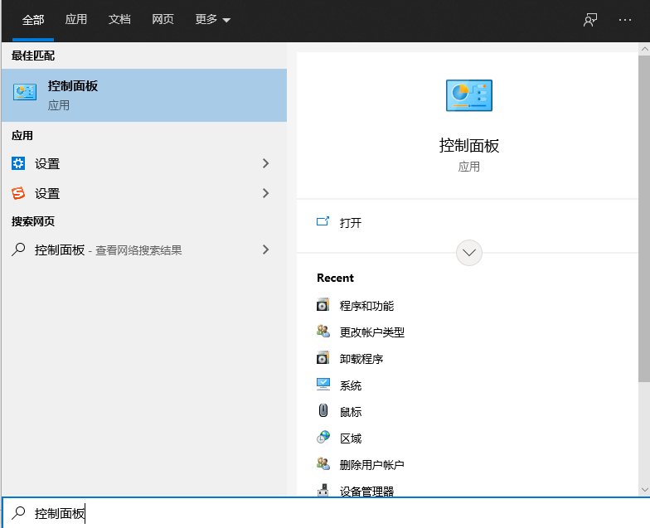Expand the first 设置 result chevron
Image resolution: width=650 pixels, height=528 pixels.
[x=265, y=163]
